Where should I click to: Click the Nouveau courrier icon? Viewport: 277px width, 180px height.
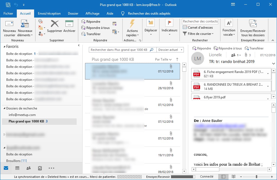tap(9, 24)
